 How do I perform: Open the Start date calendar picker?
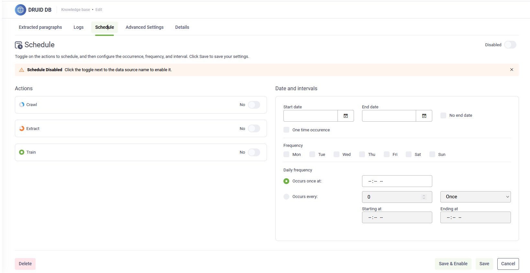(x=346, y=116)
